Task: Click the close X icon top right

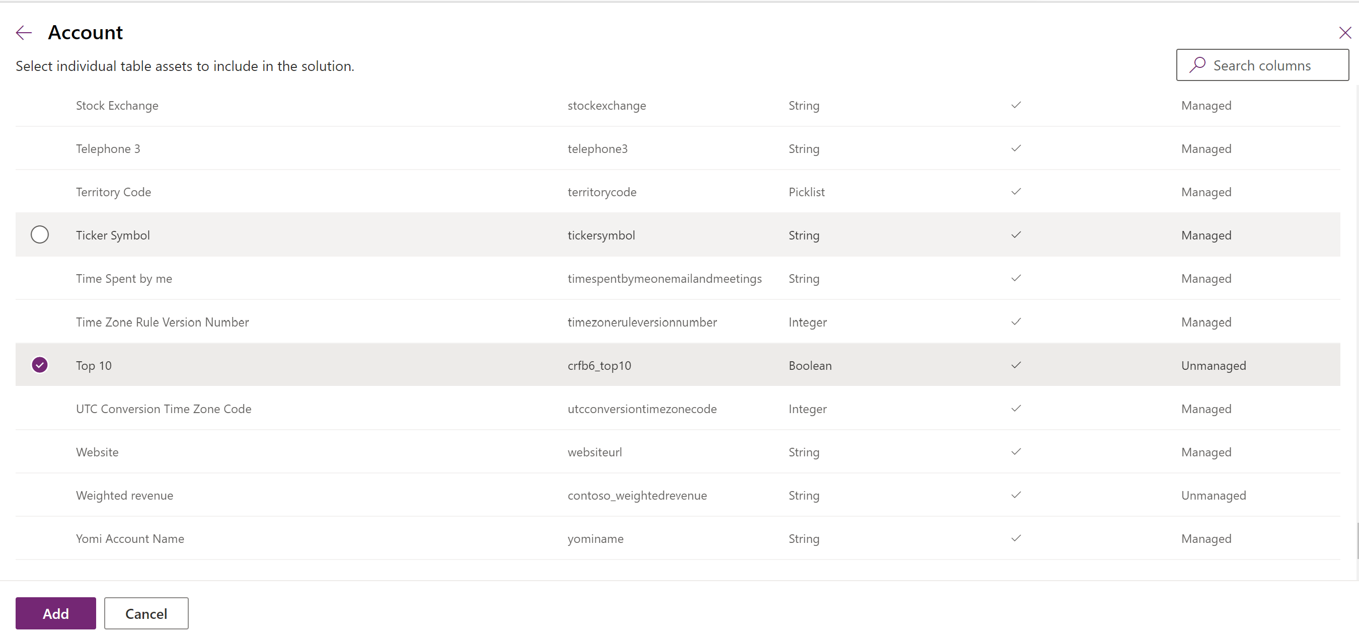Action: coord(1342,32)
